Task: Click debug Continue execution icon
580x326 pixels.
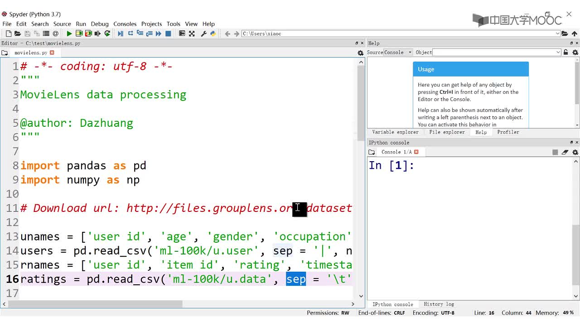Action: (x=159, y=34)
